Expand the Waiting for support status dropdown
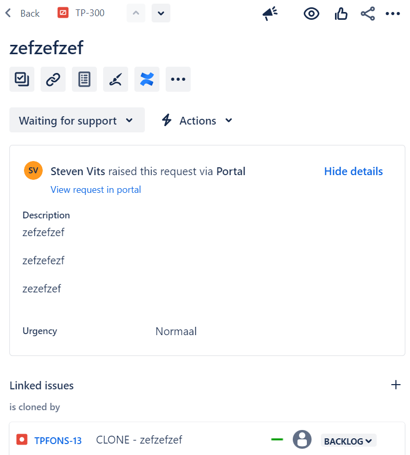The image size is (410, 455). click(x=77, y=120)
